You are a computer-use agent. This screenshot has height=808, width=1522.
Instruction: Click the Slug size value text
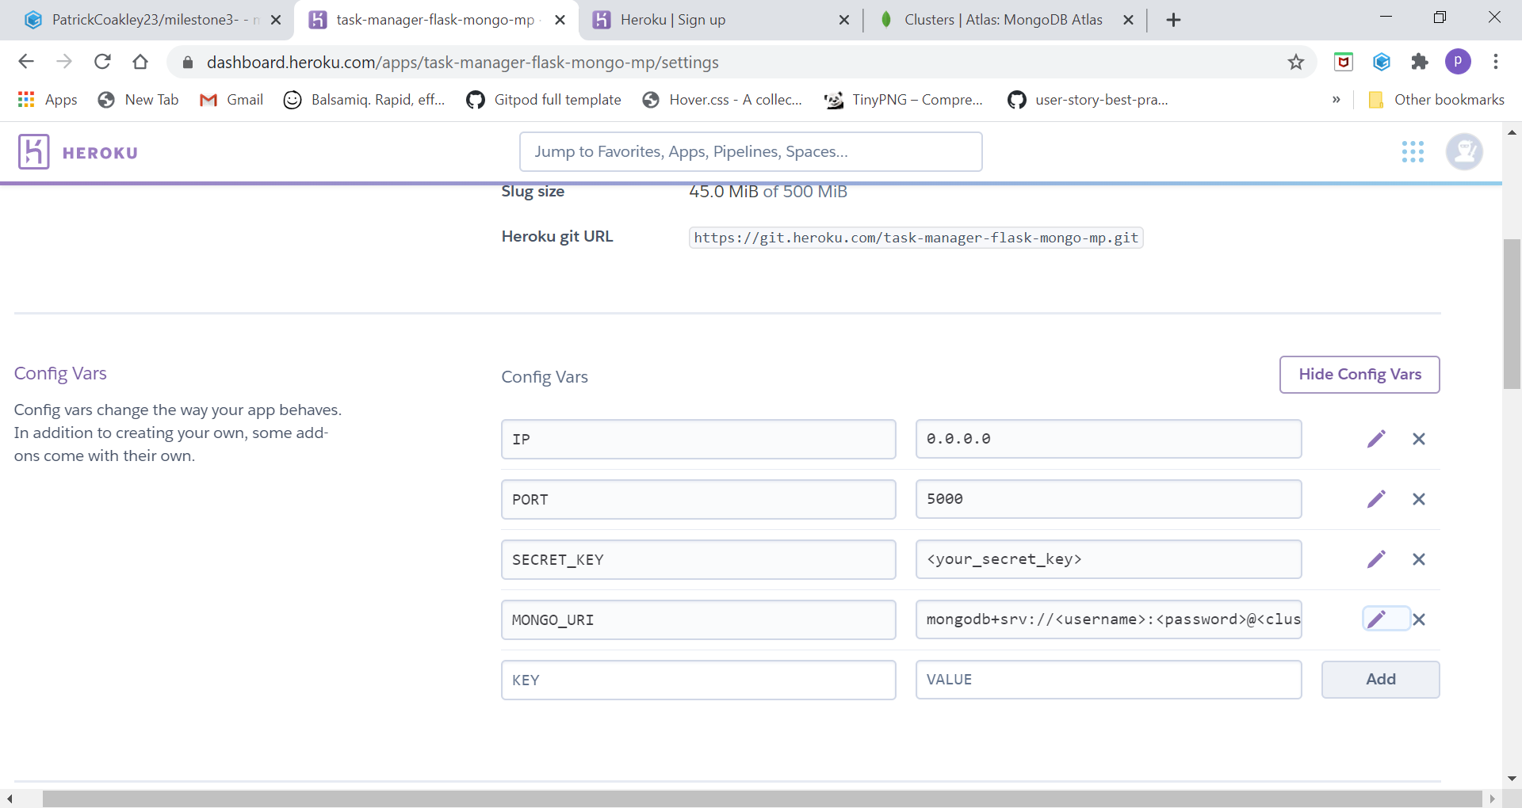(768, 192)
